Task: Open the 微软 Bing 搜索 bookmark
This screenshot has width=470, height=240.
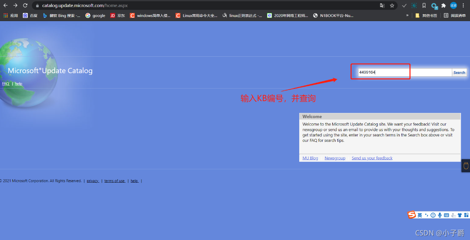Action: (61, 16)
